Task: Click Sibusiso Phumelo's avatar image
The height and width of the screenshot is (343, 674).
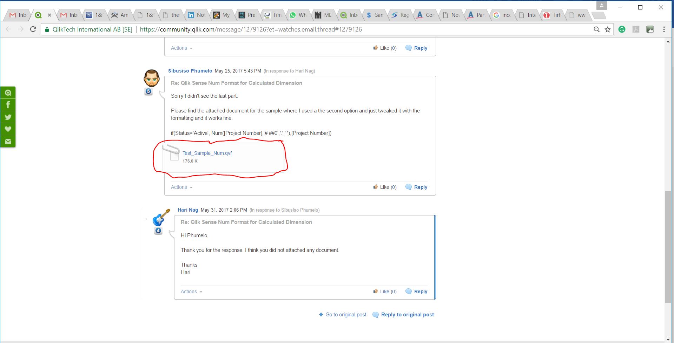Action: coord(152,78)
